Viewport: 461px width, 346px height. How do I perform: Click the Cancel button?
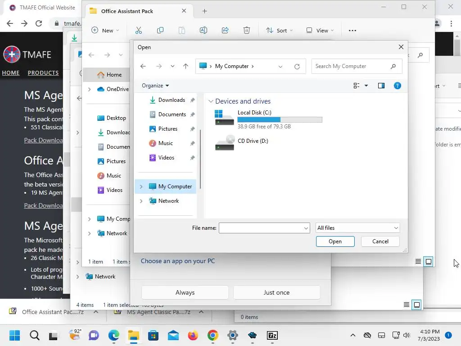point(380,241)
